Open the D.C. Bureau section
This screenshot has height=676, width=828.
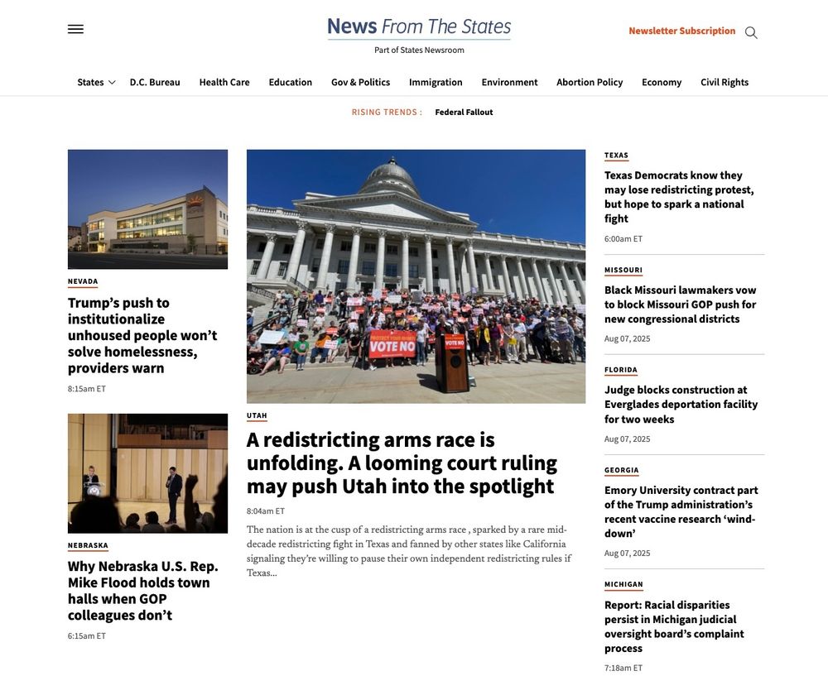click(x=155, y=82)
